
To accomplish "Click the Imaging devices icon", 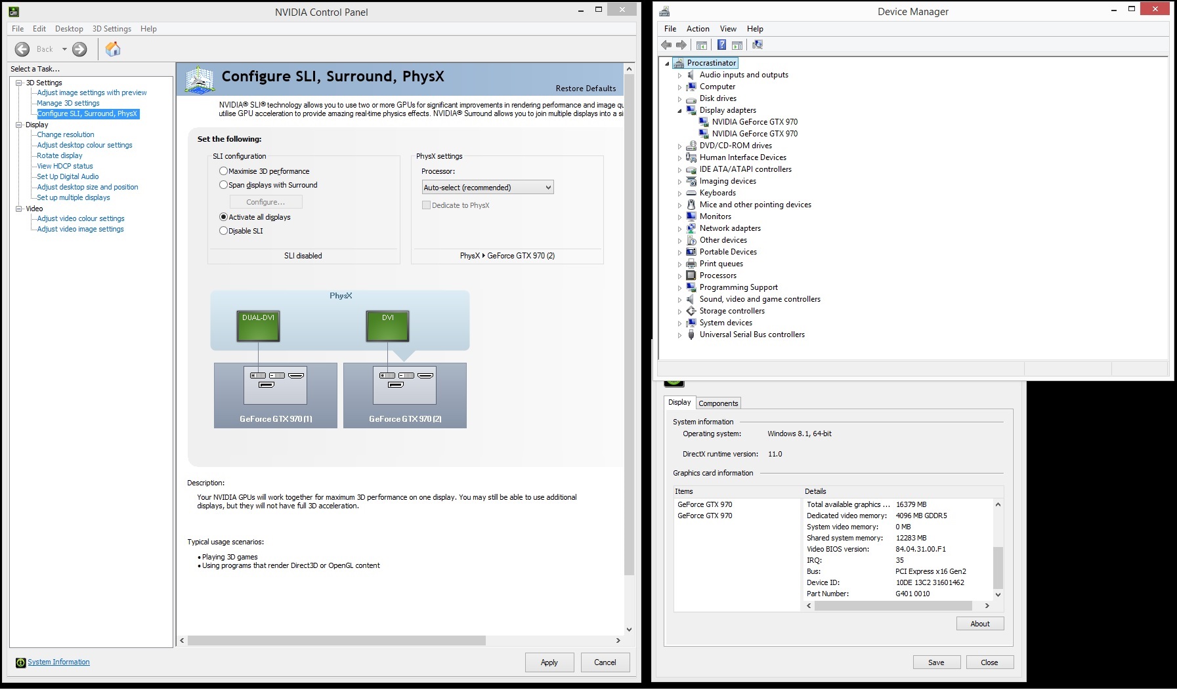I will tap(691, 181).
